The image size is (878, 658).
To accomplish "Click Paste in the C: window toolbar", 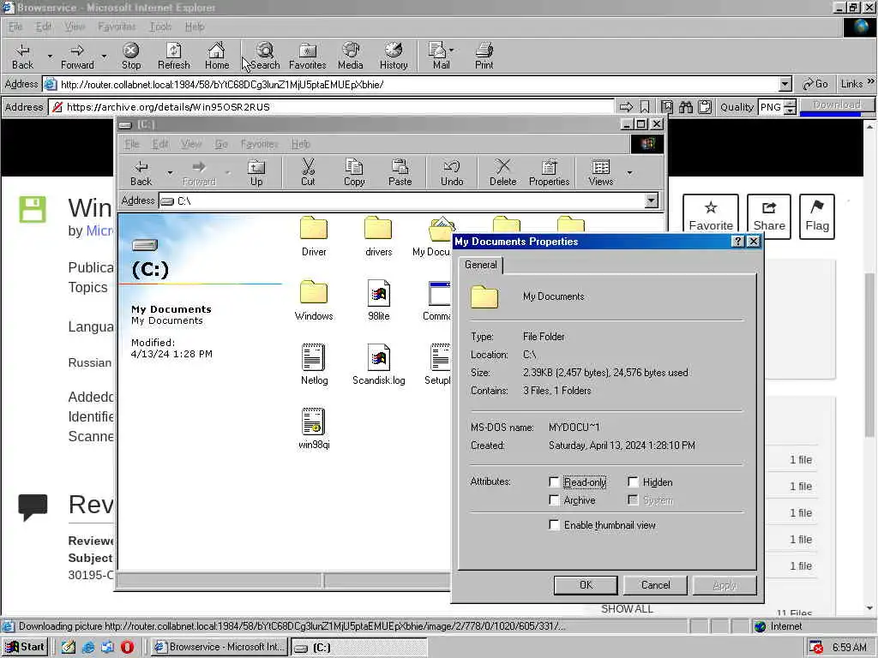I will 400,172.
